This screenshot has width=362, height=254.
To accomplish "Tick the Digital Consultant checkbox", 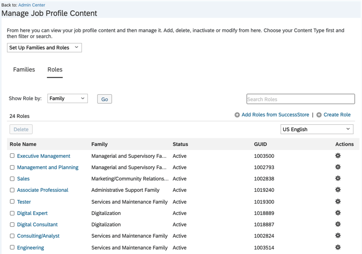I will (x=12, y=224).
